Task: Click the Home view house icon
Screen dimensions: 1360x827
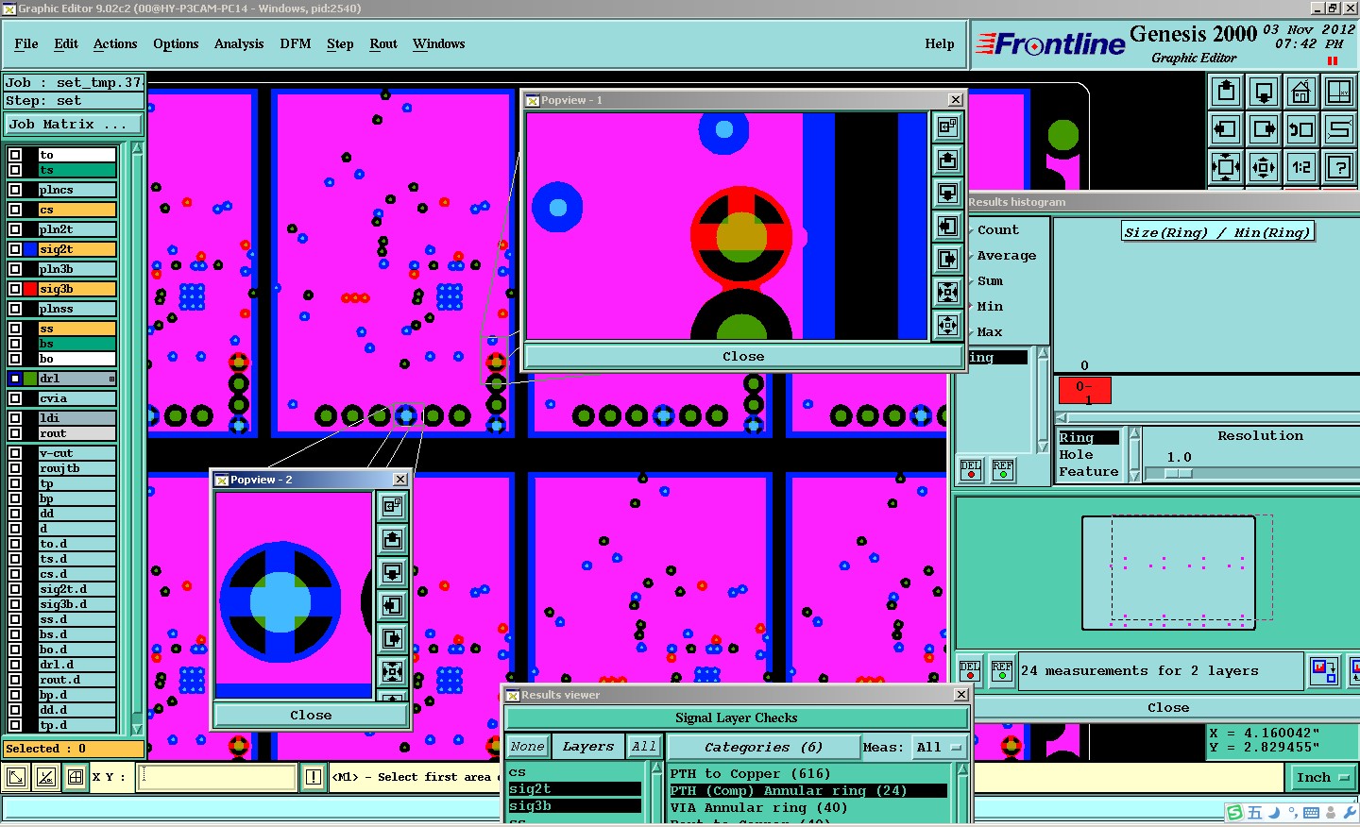Action: pos(1301,92)
